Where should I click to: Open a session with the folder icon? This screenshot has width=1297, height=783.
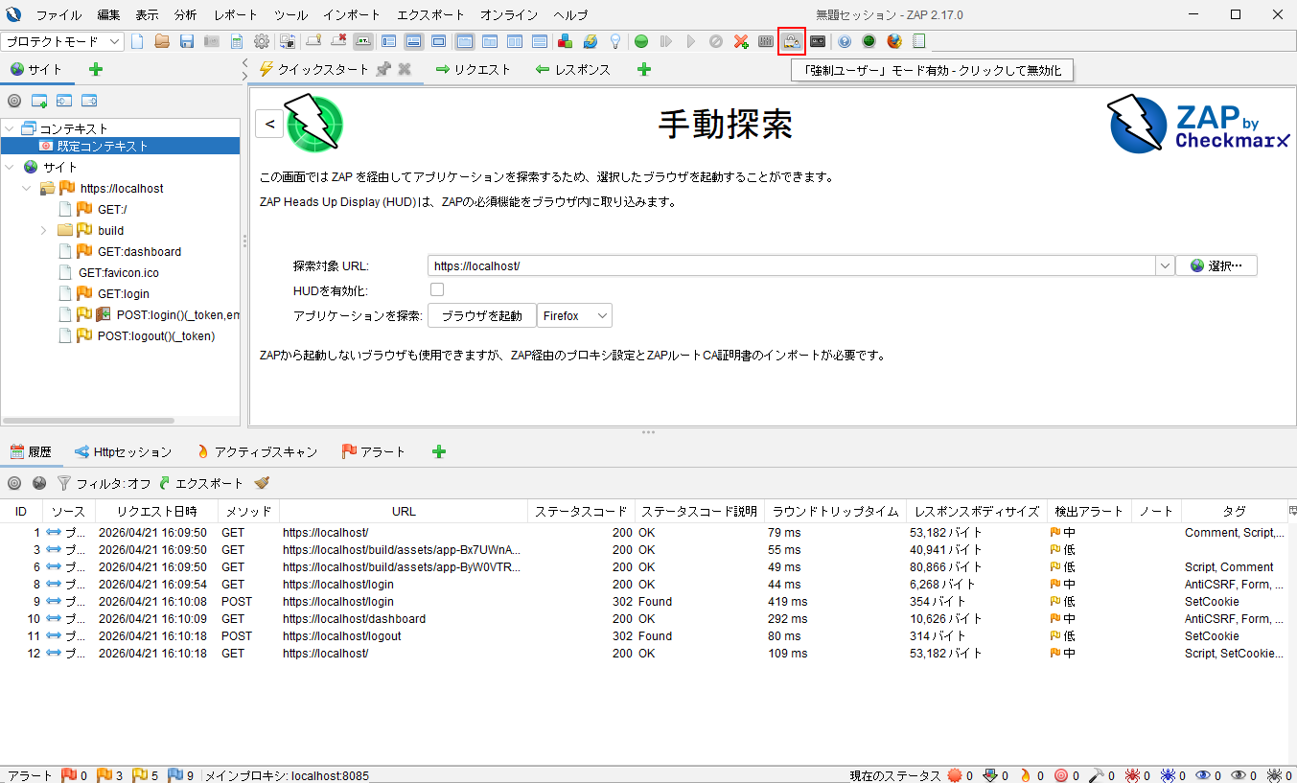162,41
